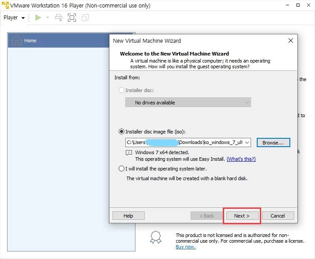Expand the power options arrow beside play
315x259 pixels.
[x=48, y=18]
